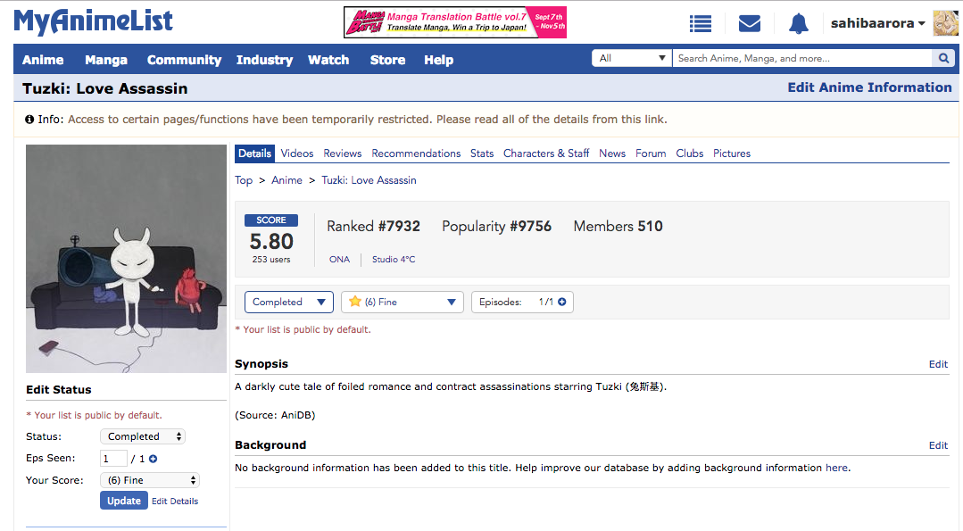
Task: Open messages envelope icon
Action: tap(750, 23)
